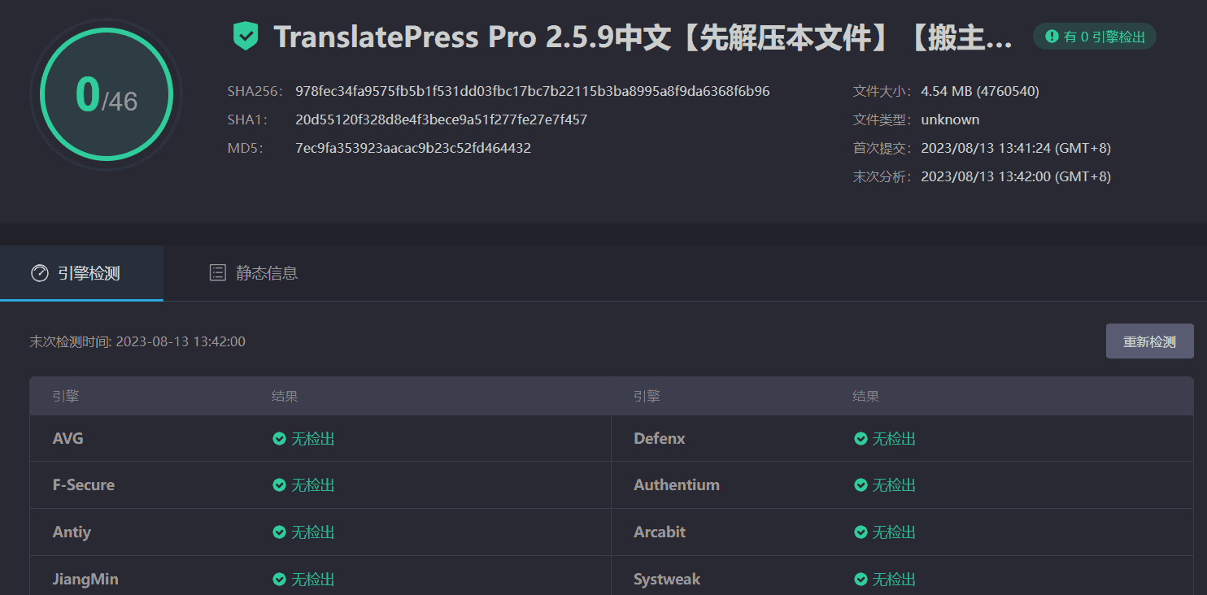Select the SHA256 hash value
This screenshot has width=1207, height=595.
pyautogui.click(x=533, y=91)
